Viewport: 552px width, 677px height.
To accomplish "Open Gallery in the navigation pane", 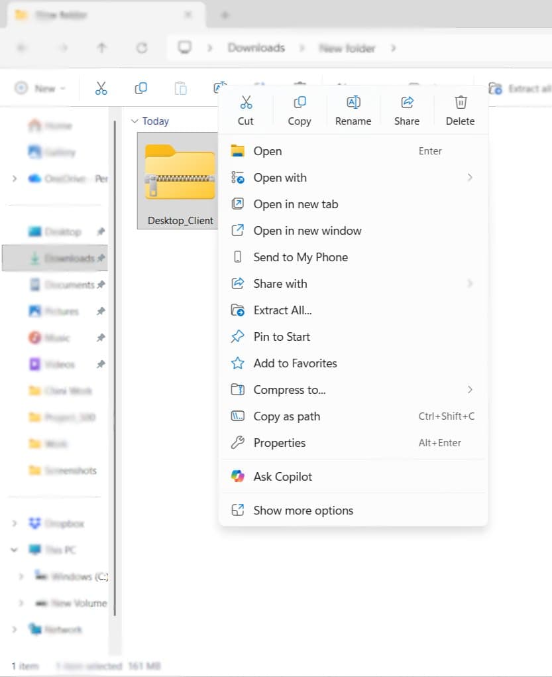I will click(x=52, y=153).
